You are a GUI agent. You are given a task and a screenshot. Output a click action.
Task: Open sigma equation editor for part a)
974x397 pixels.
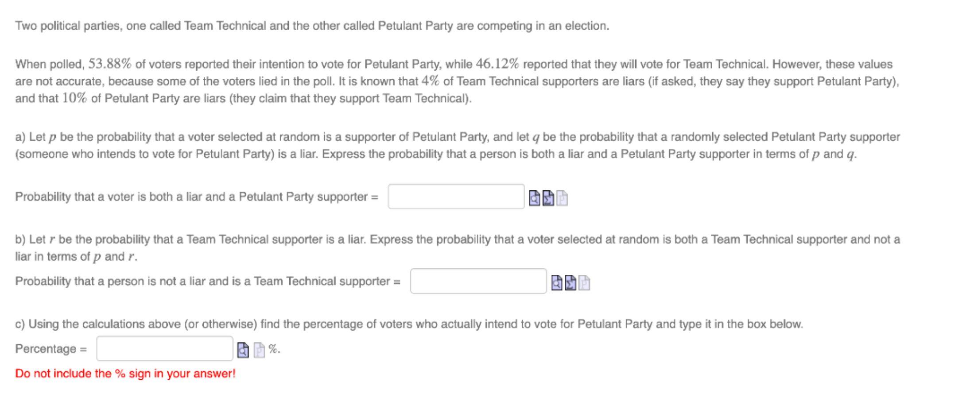pos(548,198)
